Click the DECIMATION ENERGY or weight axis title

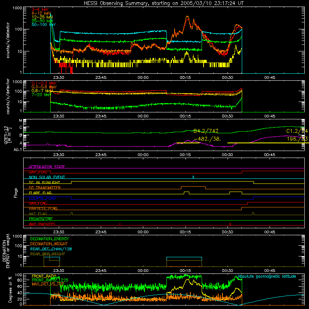tap(6, 251)
